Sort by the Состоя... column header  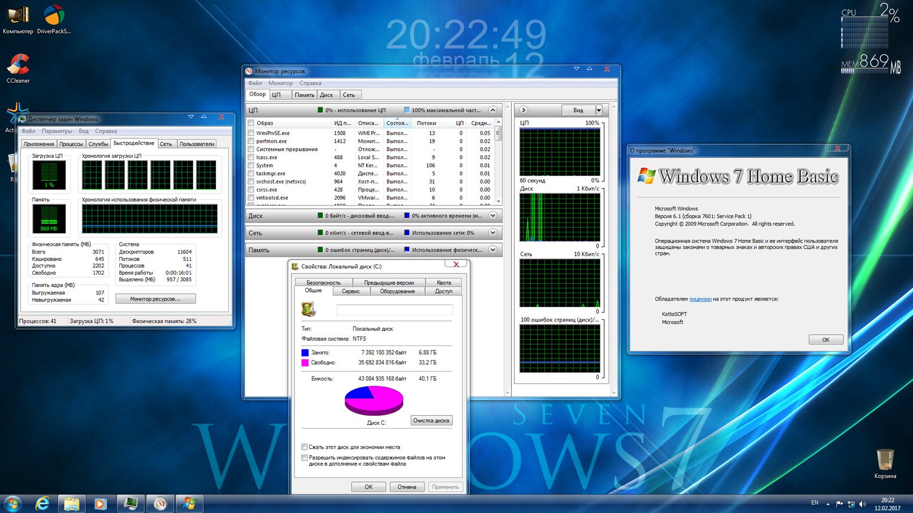pos(397,123)
